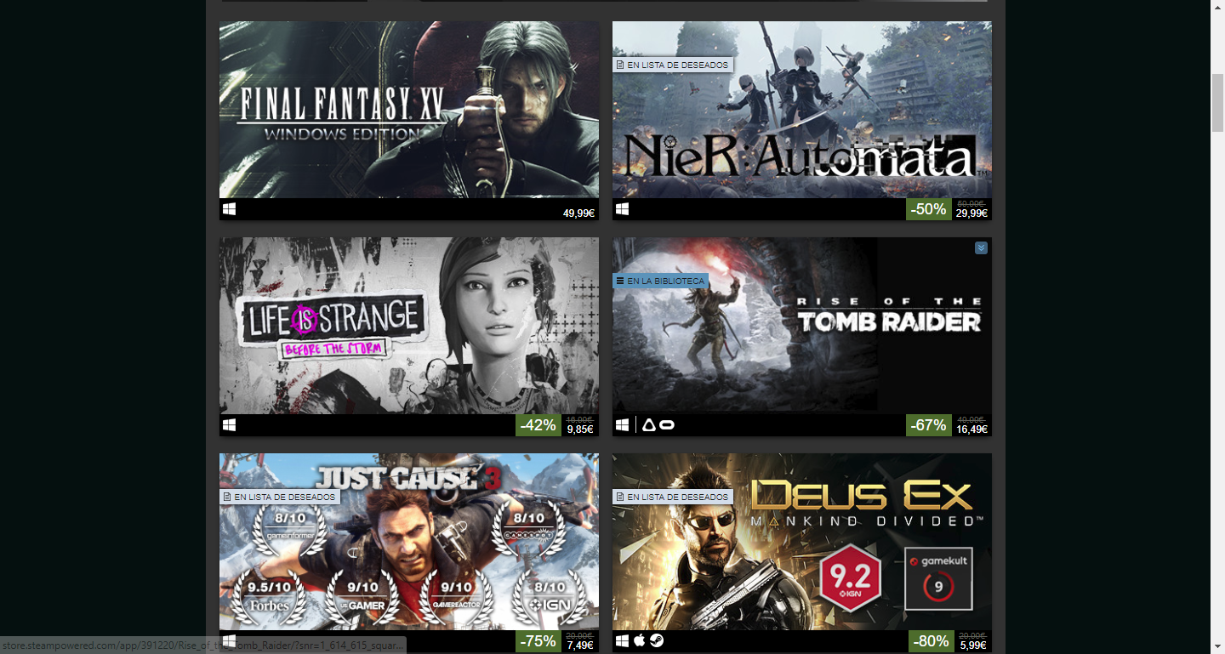This screenshot has width=1225, height=654.
Task: Click the 49,99€ price of Final Fantasy XV
Action: click(x=578, y=213)
